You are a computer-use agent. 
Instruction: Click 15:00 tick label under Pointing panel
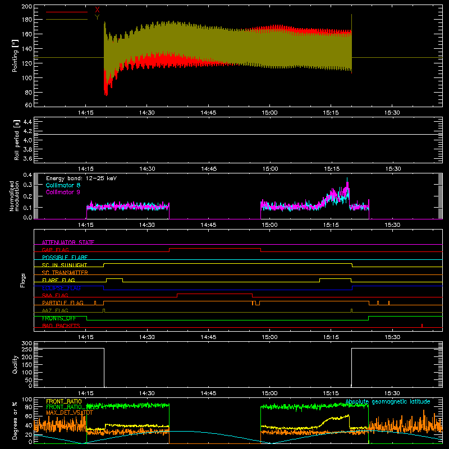[x=269, y=113]
